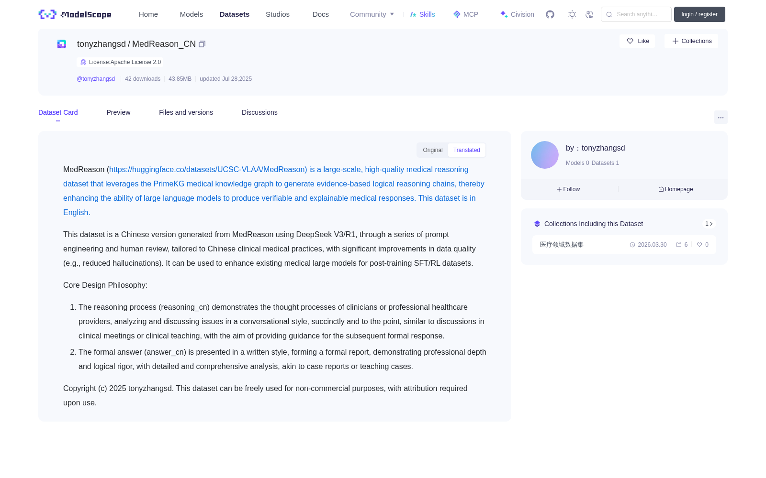Screen dimensions: 766x478
Task: Click the Civision star icon
Action: click(504, 14)
